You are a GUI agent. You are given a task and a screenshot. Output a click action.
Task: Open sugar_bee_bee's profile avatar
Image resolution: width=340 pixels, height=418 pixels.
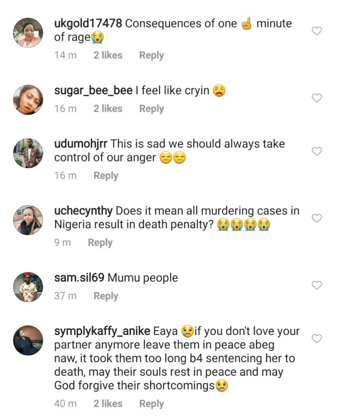28,100
